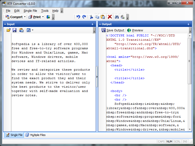This screenshot has width=195, height=146.
Task: Undo the last edit
Action: pos(78,17)
